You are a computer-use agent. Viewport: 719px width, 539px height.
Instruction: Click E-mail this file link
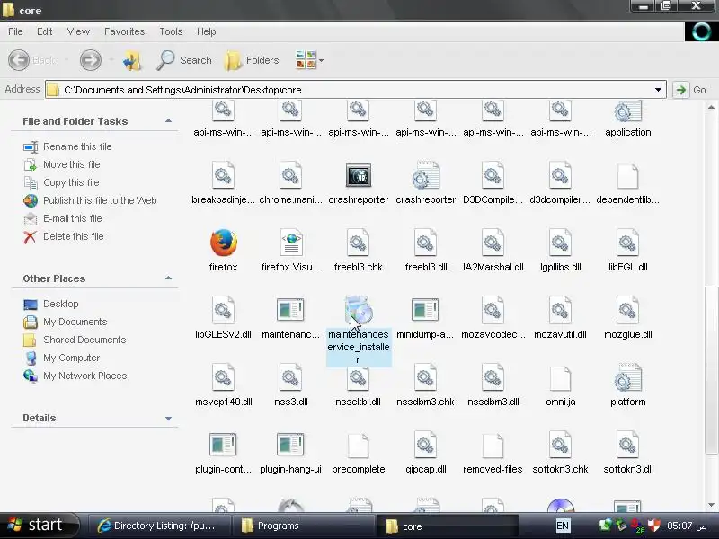[x=73, y=218]
